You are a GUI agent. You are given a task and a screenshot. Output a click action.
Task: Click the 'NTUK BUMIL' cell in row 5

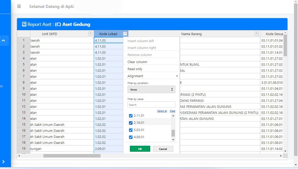tap(220, 64)
